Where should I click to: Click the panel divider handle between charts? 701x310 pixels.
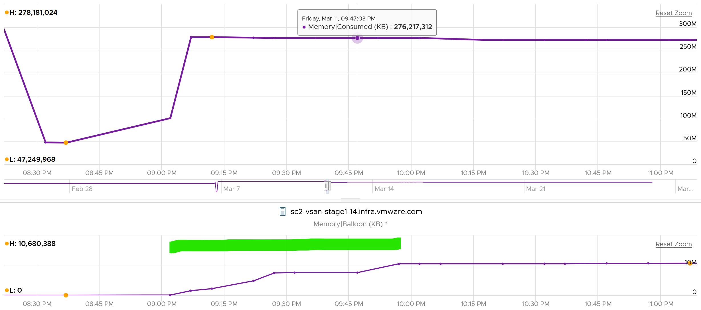click(350, 200)
